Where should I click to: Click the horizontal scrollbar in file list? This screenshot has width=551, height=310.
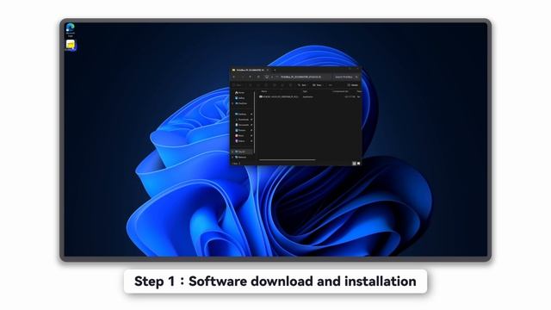coord(287,160)
